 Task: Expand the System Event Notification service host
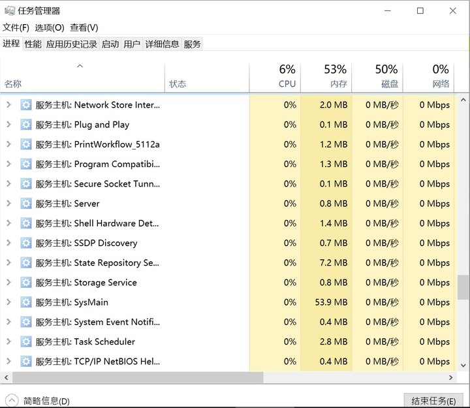coord(8,322)
